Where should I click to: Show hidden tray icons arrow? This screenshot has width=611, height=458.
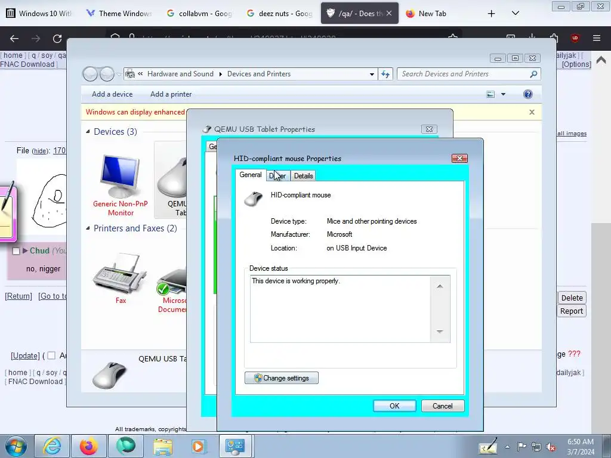coord(507,447)
